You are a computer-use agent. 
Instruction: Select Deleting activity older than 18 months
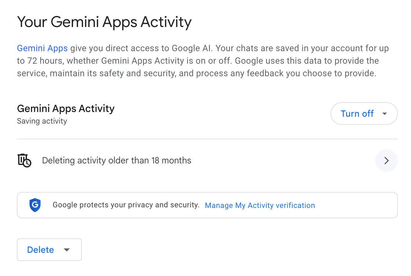[117, 161]
